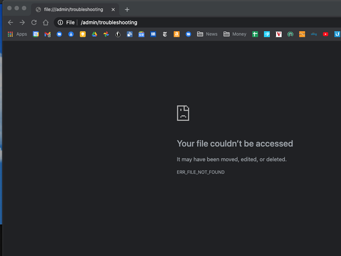Click the browser back arrow
Image resolution: width=341 pixels, height=256 pixels.
(x=10, y=23)
